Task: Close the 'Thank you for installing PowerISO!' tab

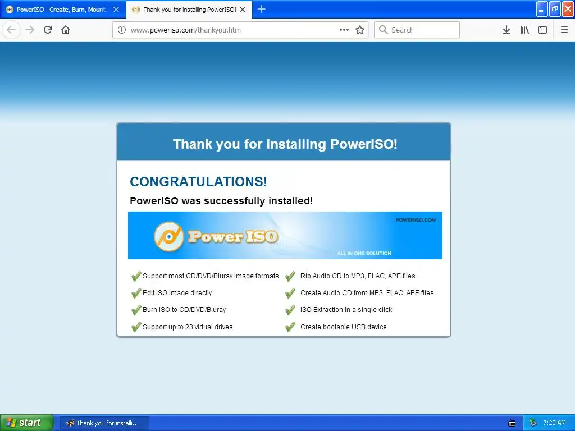Action: [243, 10]
